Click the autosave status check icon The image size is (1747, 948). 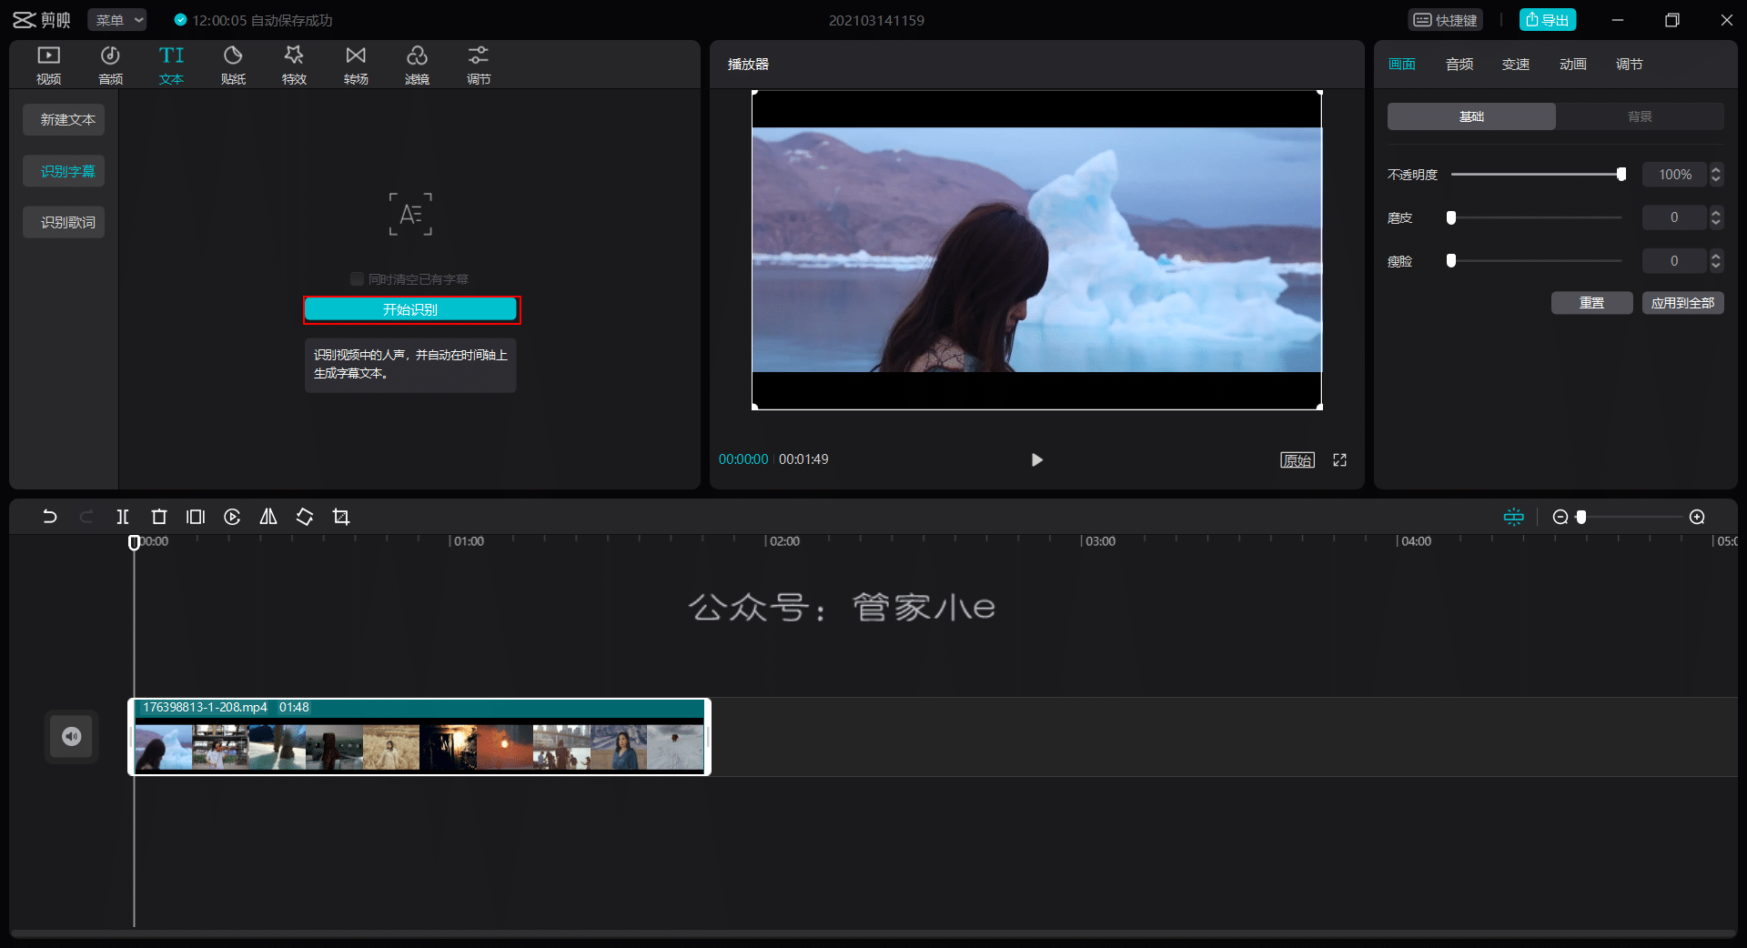point(180,20)
